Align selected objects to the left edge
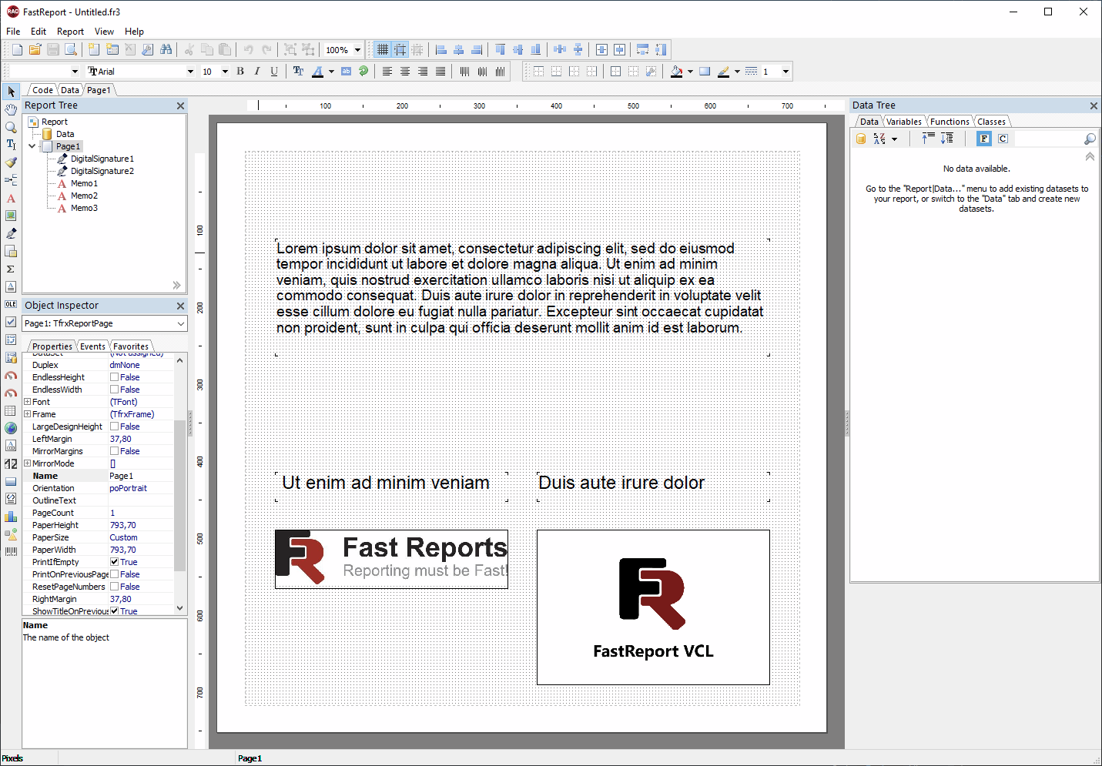 [440, 49]
